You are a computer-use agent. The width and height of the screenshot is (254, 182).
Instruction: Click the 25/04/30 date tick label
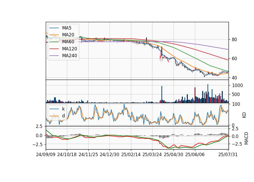click(174, 155)
